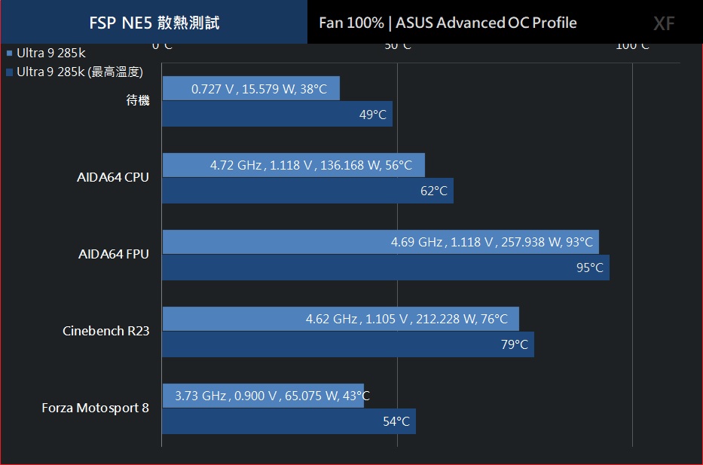Click the Cinebench R23 76°C bar
The height and width of the screenshot is (465, 703).
coord(341,319)
